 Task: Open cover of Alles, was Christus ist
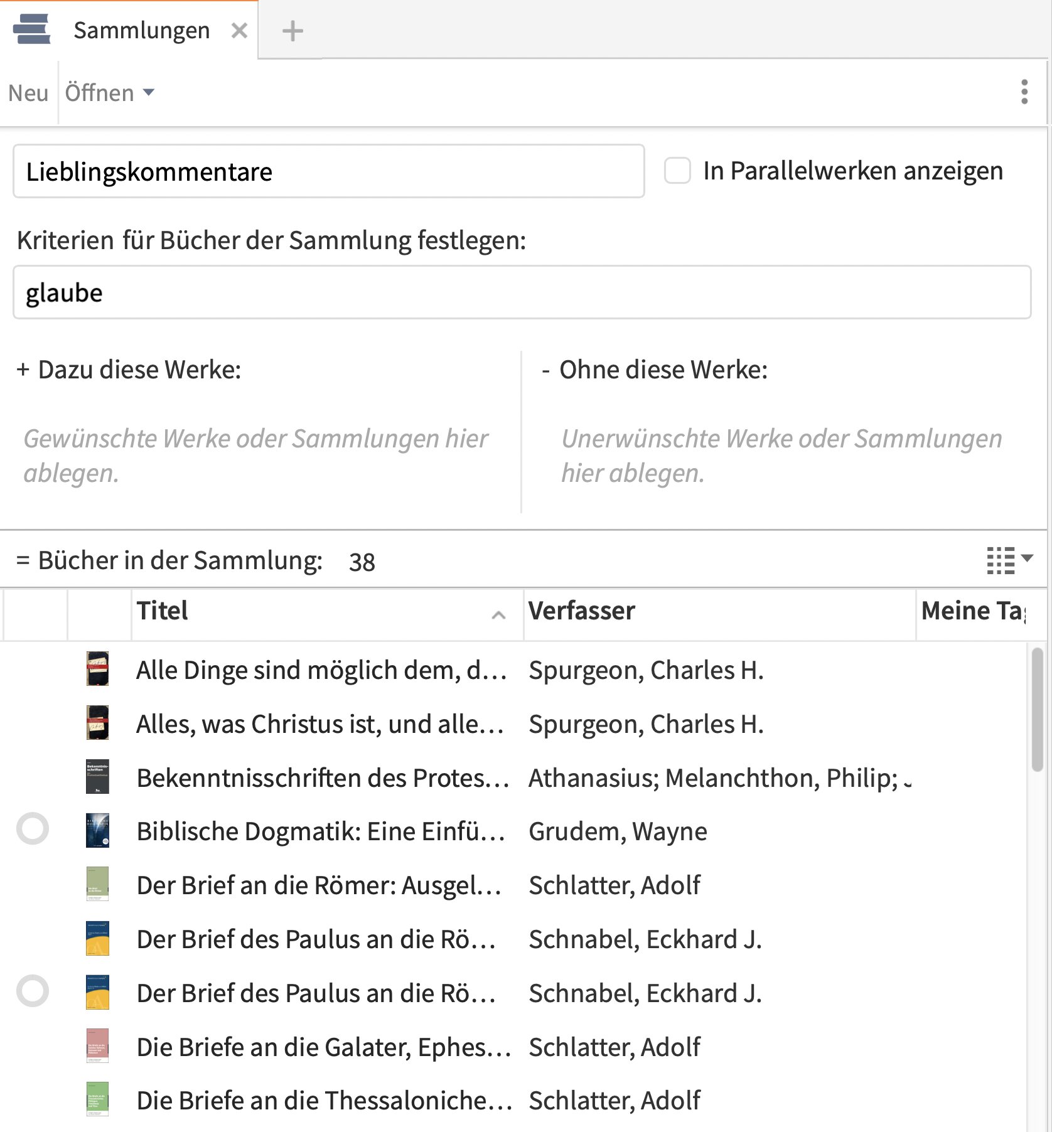(97, 723)
